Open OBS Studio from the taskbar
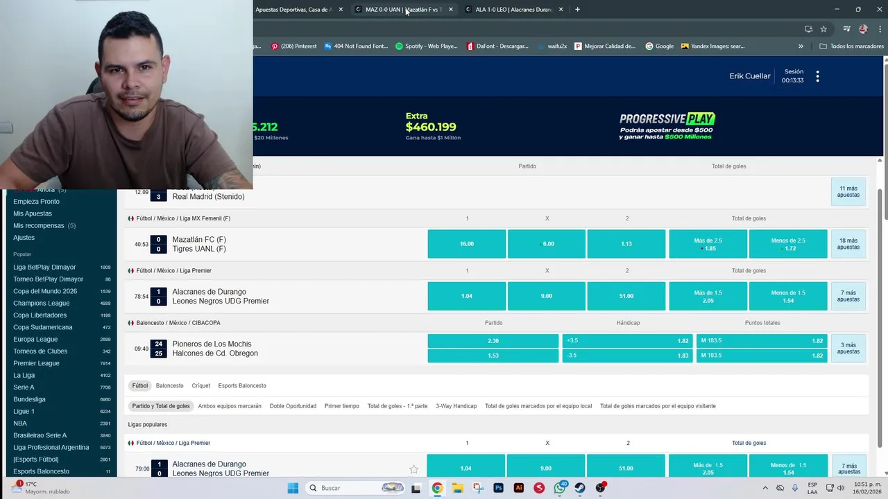This screenshot has width=888, height=499. [600, 488]
